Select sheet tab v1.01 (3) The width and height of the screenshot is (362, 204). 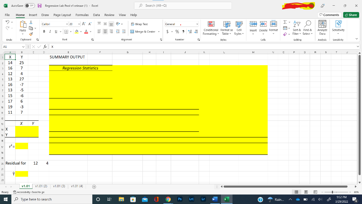point(59,186)
